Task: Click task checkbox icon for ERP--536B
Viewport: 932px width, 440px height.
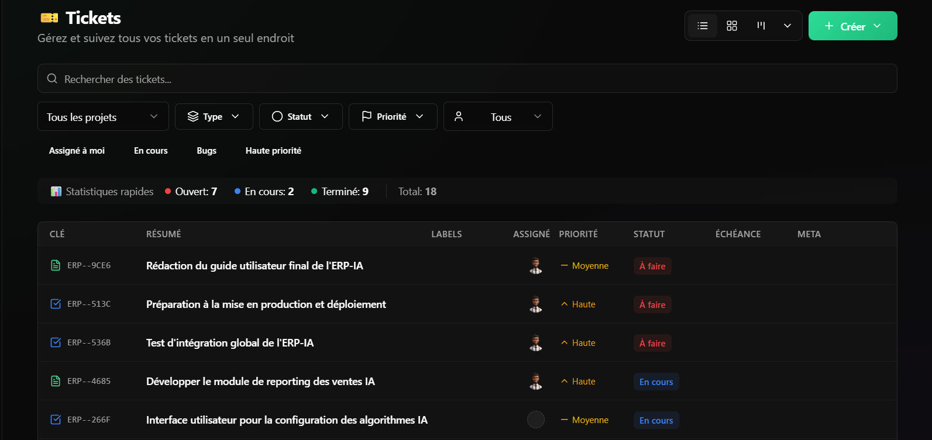Action: tap(56, 342)
